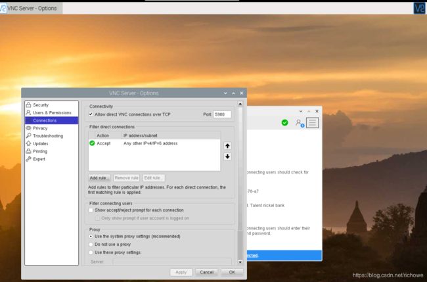Open the hamburger menu in VNC Server window

click(x=312, y=123)
